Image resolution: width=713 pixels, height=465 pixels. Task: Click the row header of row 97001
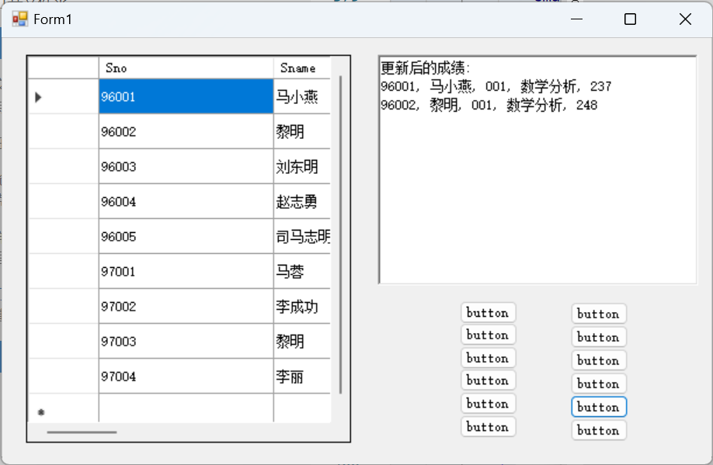[x=63, y=272]
